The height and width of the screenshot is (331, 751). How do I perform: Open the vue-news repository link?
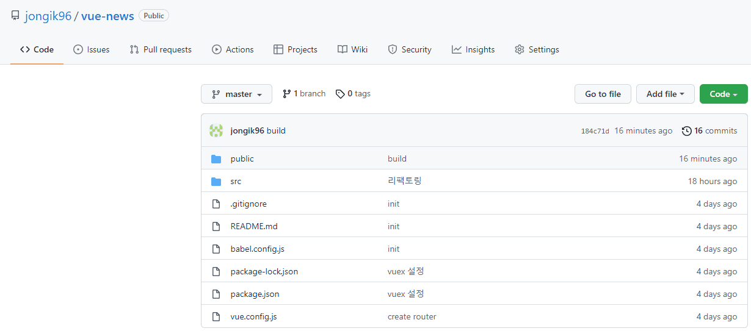click(x=107, y=16)
